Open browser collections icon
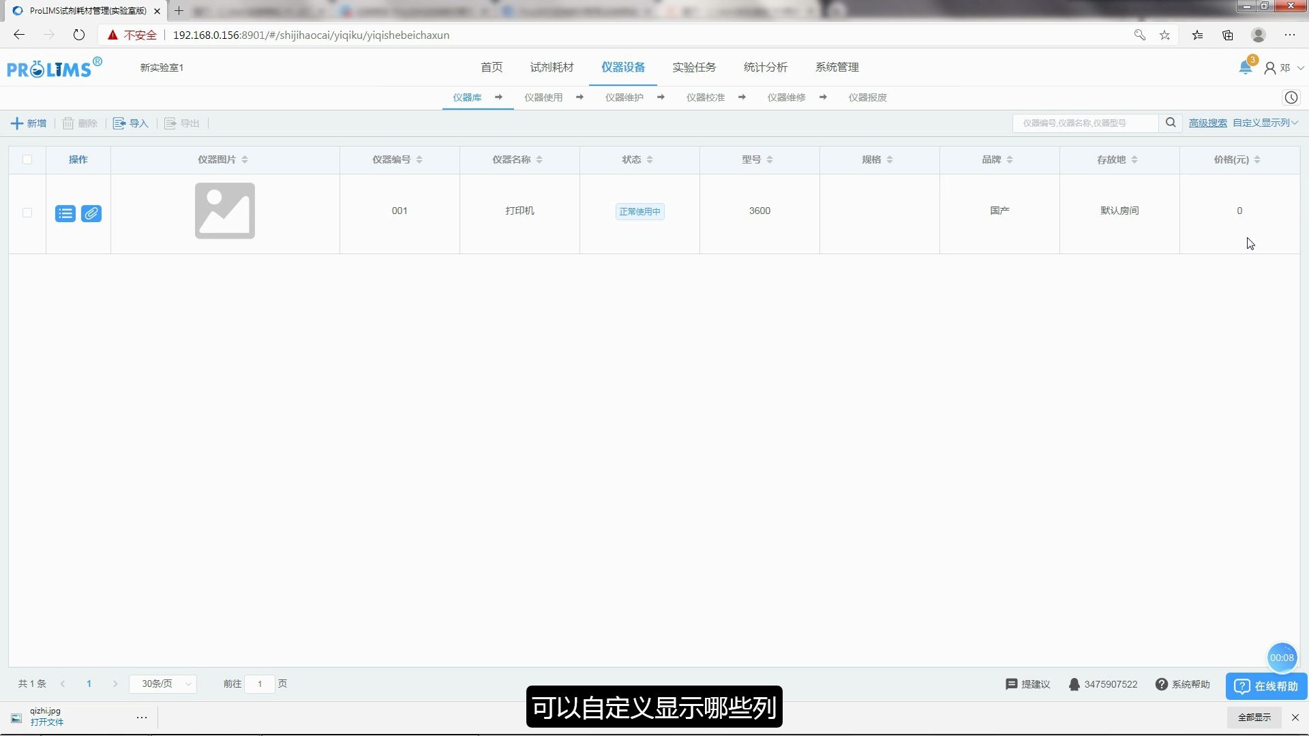 click(1228, 35)
